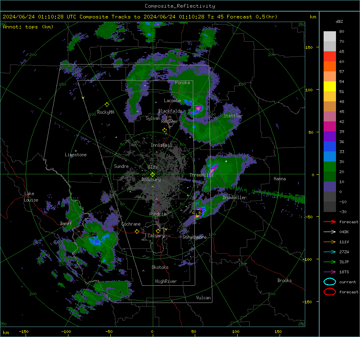Image resolution: width=360 pixels, height=337 pixels.
Task: Click the Stettler city label
Action: tap(233, 116)
